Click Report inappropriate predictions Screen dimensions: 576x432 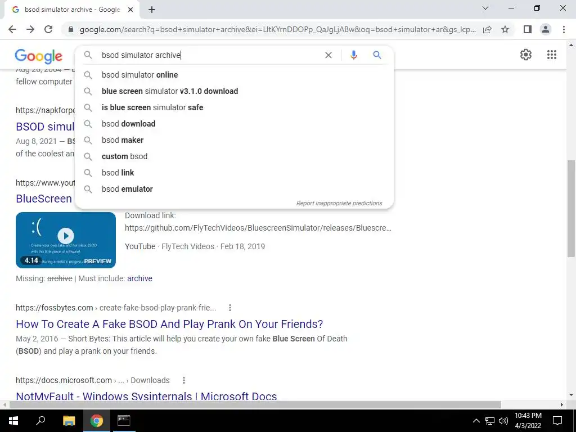click(x=339, y=203)
